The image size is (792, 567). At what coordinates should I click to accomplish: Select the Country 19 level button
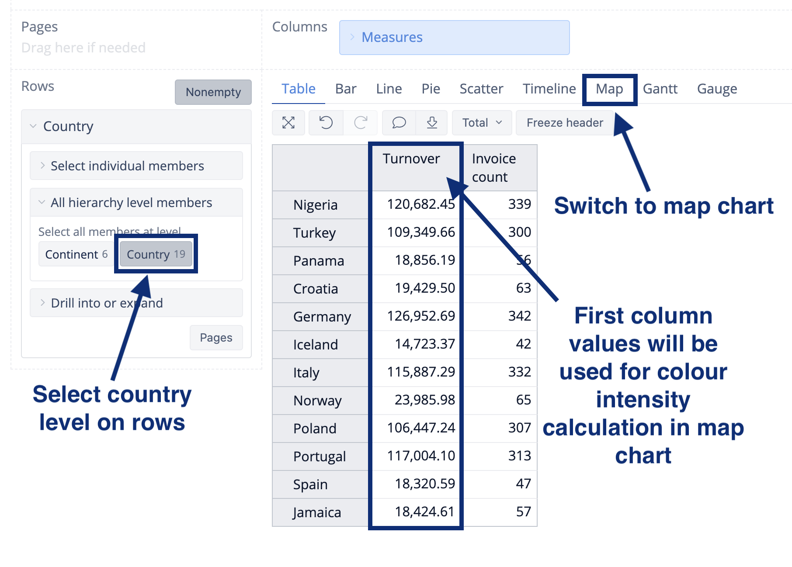[156, 254]
